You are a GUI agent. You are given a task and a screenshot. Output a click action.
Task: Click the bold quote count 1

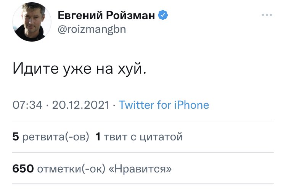98,137
